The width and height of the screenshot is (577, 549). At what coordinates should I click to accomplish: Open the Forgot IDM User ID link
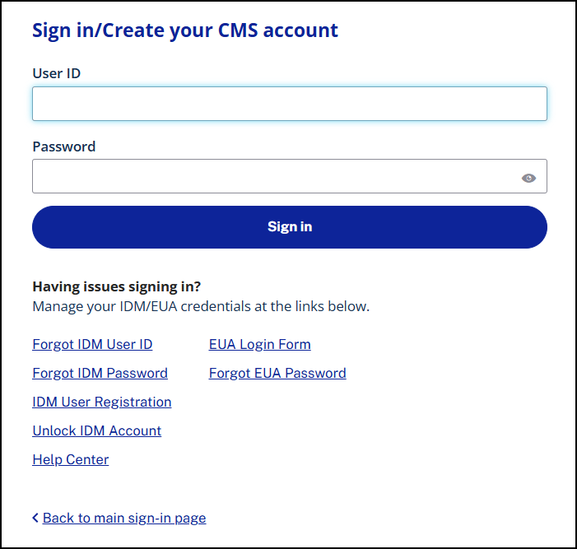coord(92,344)
